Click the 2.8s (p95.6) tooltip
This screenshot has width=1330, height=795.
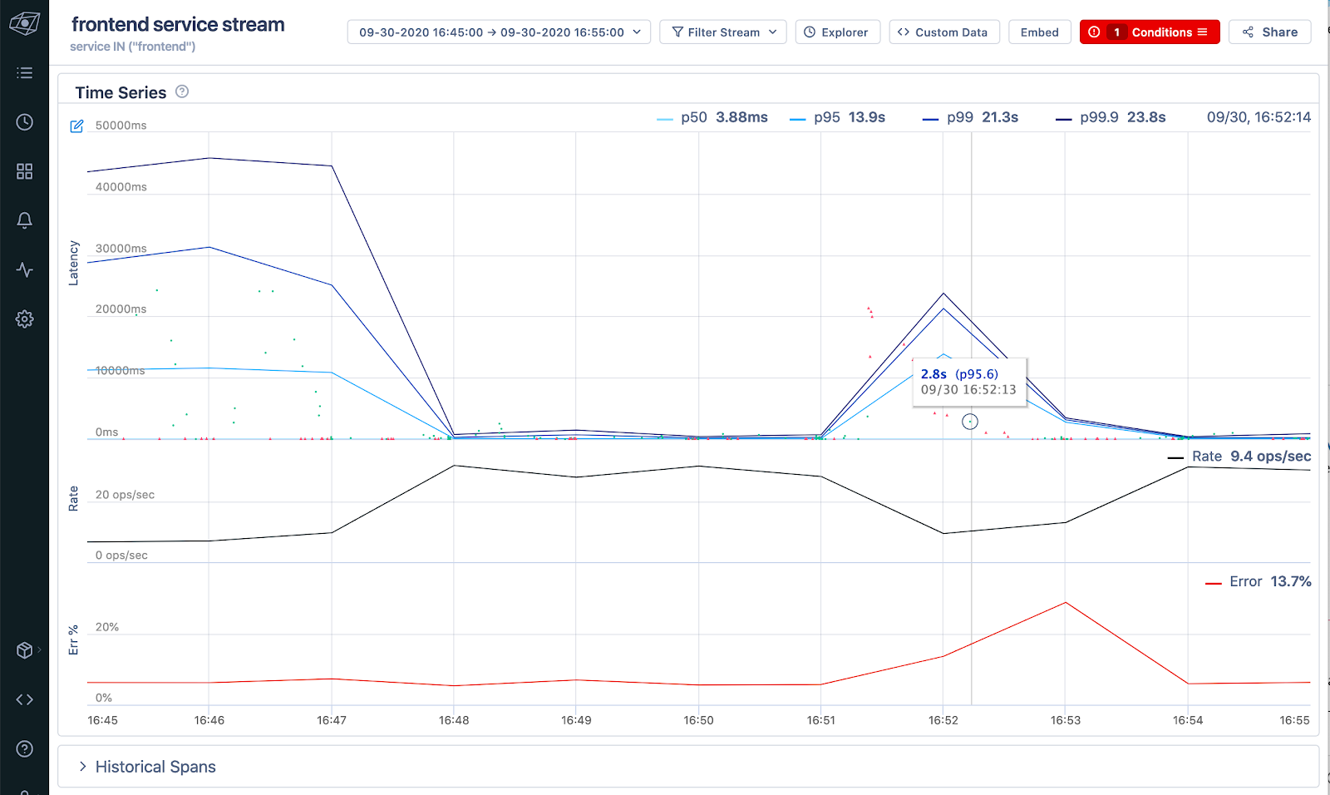click(x=969, y=382)
